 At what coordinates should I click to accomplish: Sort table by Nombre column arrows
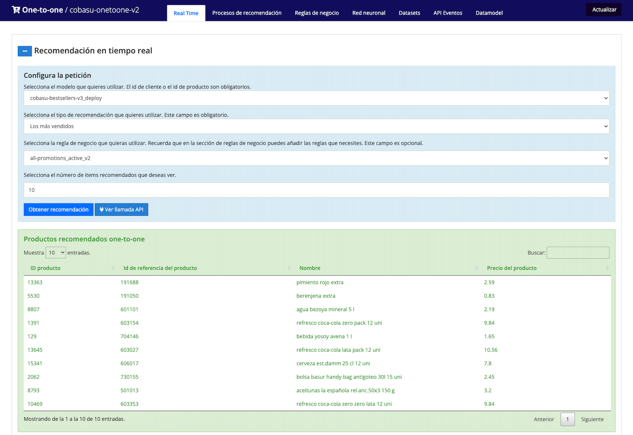click(477, 268)
